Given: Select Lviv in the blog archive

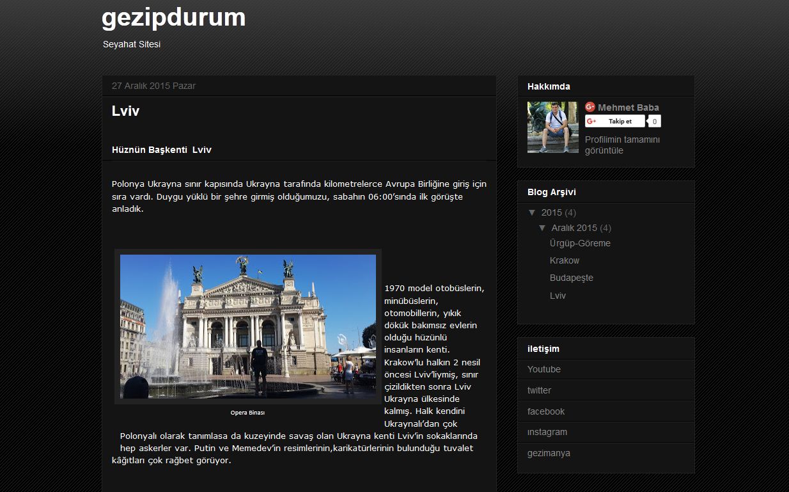Looking at the screenshot, I should 557,296.
